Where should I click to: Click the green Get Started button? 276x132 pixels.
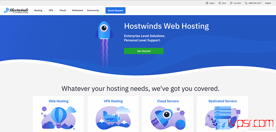point(144,51)
